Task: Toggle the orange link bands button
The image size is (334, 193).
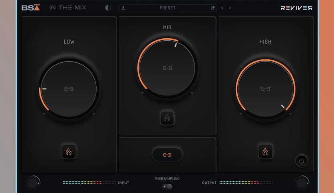Action: (x=167, y=155)
